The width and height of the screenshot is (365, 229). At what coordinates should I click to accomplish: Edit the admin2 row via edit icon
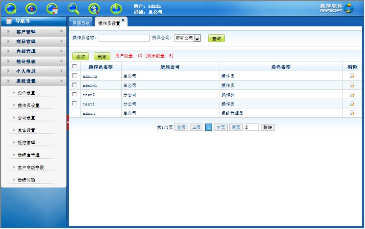point(352,76)
